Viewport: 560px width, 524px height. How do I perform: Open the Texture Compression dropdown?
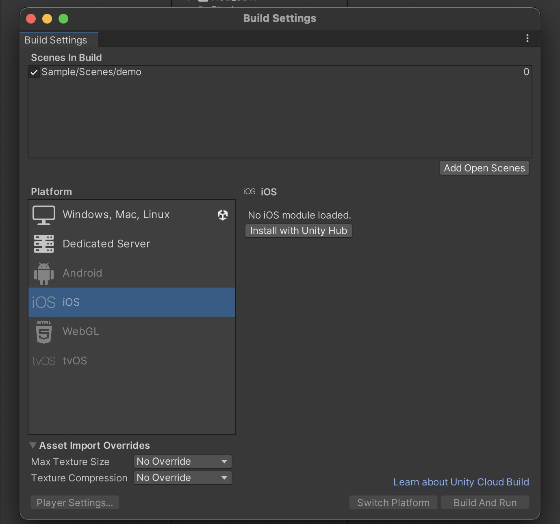182,478
